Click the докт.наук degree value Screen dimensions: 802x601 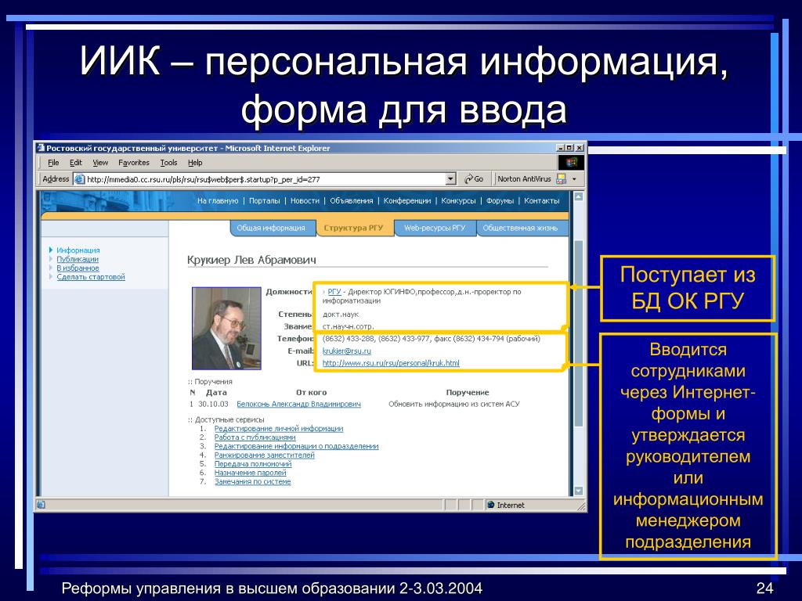click(341, 315)
